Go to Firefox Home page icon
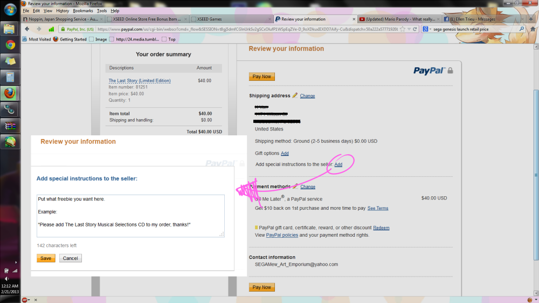 click(533, 29)
